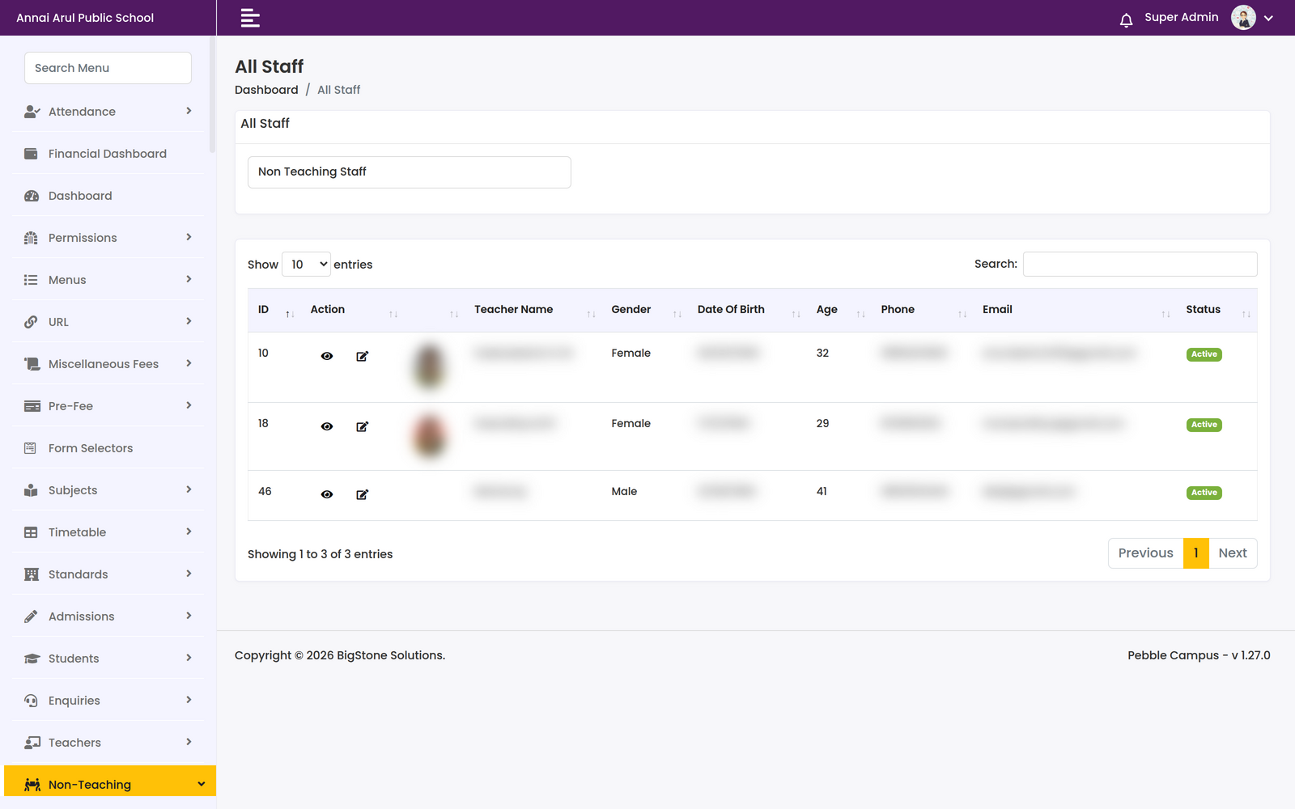Image resolution: width=1295 pixels, height=809 pixels.
Task: Edit staff record with ID 10
Action: coord(363,356)
